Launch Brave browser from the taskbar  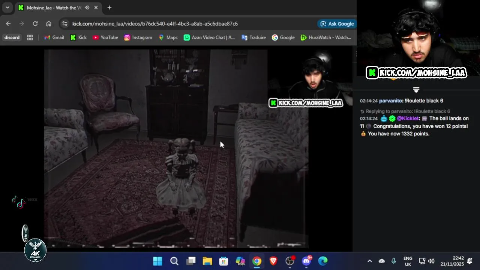pyautogui.click(x=273, y=261)
